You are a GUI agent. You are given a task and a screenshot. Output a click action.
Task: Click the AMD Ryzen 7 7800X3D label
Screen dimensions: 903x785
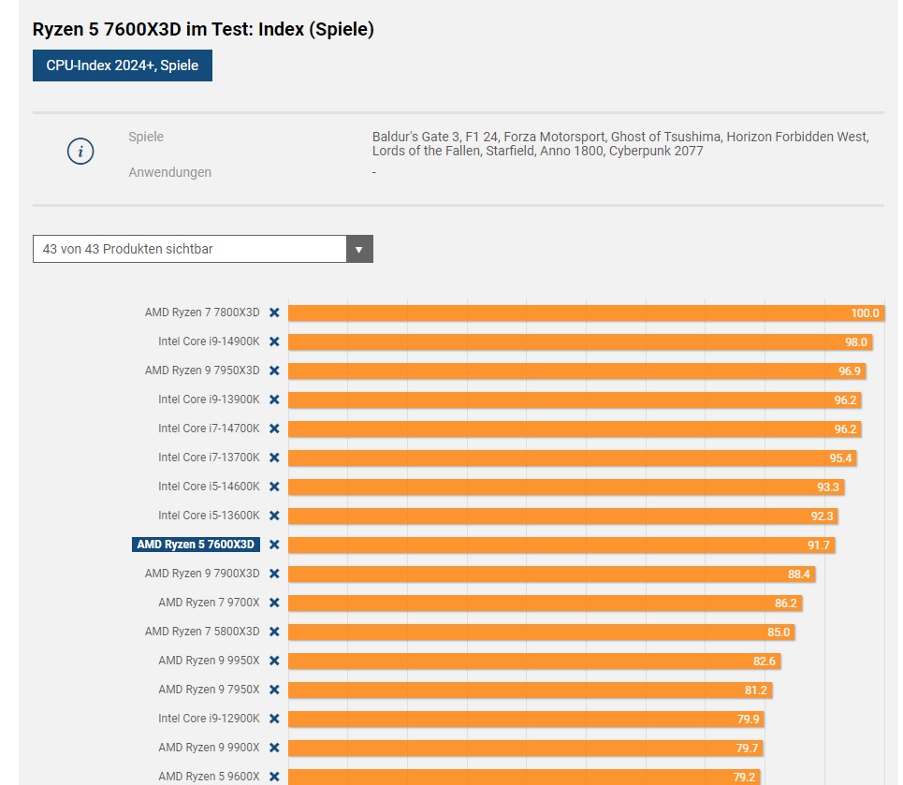202,313
